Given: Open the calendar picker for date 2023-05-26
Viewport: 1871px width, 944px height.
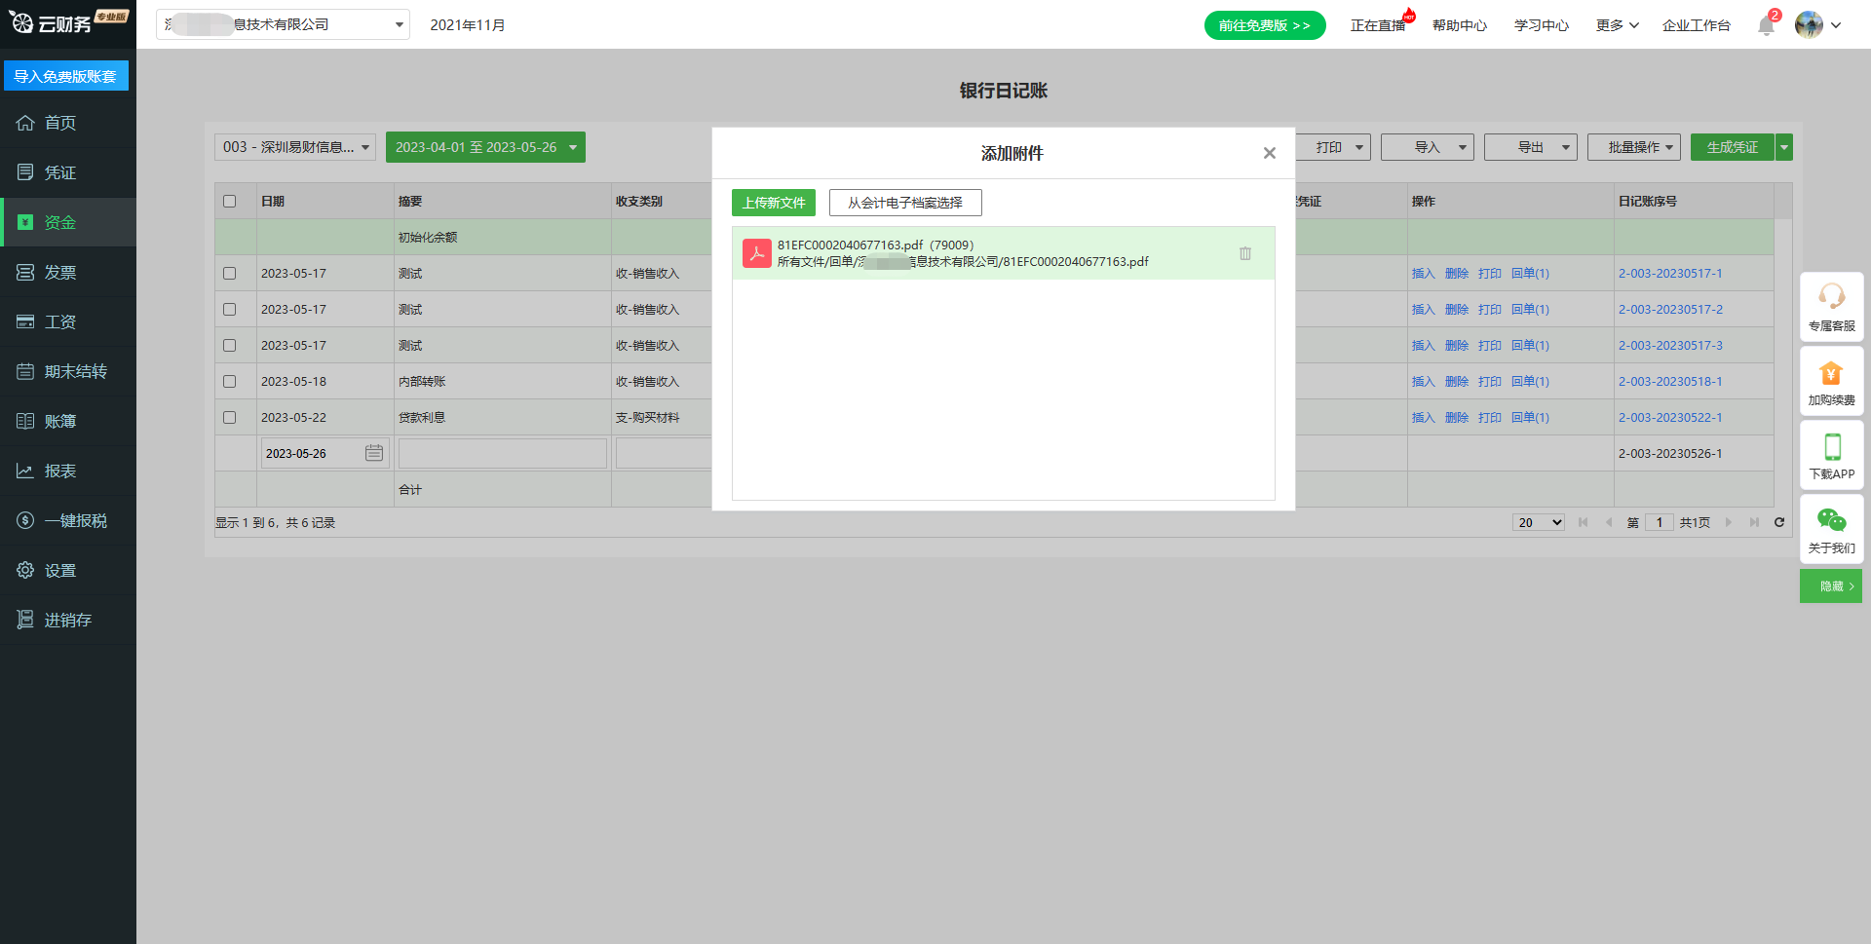Looking at the screenshot, I should point(374,453).
